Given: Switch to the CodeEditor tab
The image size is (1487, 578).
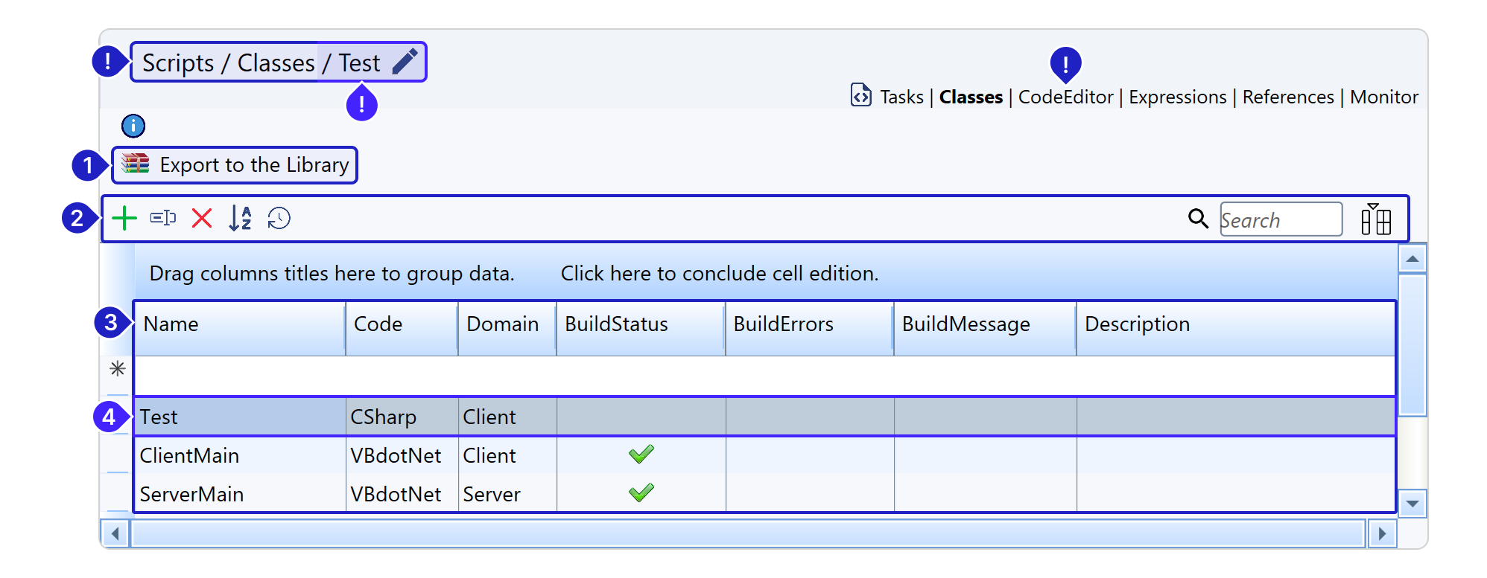Looking at the screenshot, I should 1065,97.
